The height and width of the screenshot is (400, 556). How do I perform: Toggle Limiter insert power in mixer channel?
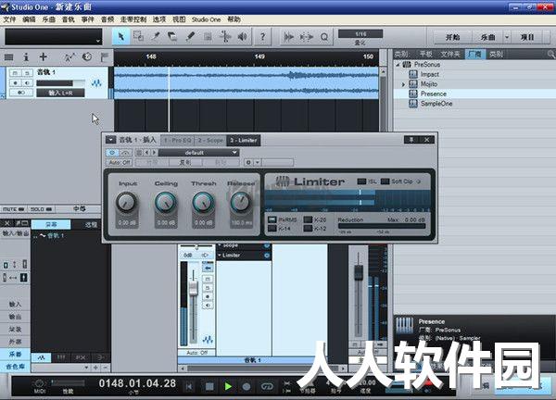coord(267,256)
